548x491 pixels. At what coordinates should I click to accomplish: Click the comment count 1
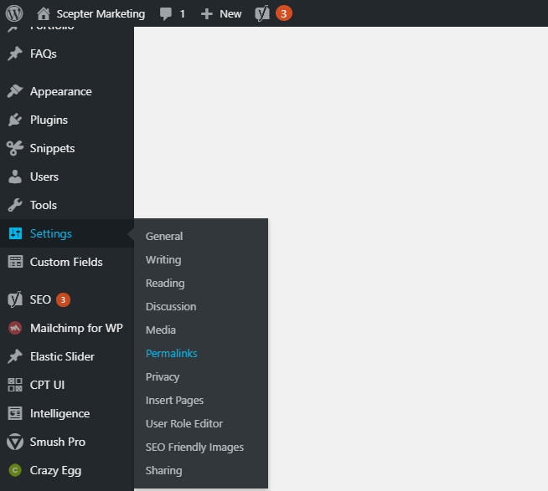182,14
